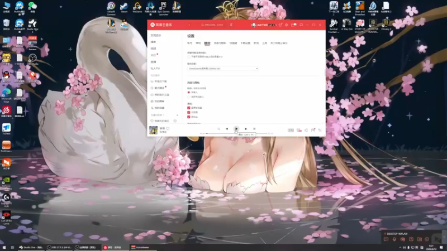Open the audio quality selector button
This screenshot has width=447, height=251.
pyautogui.click(x=291, y=130)
